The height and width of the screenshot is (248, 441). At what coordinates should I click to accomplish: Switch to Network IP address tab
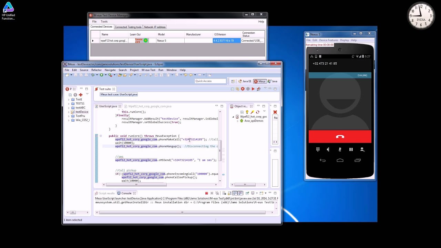point(155,27)
